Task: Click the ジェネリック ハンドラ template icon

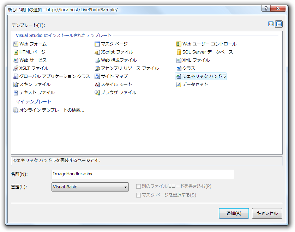Action: 179,76
